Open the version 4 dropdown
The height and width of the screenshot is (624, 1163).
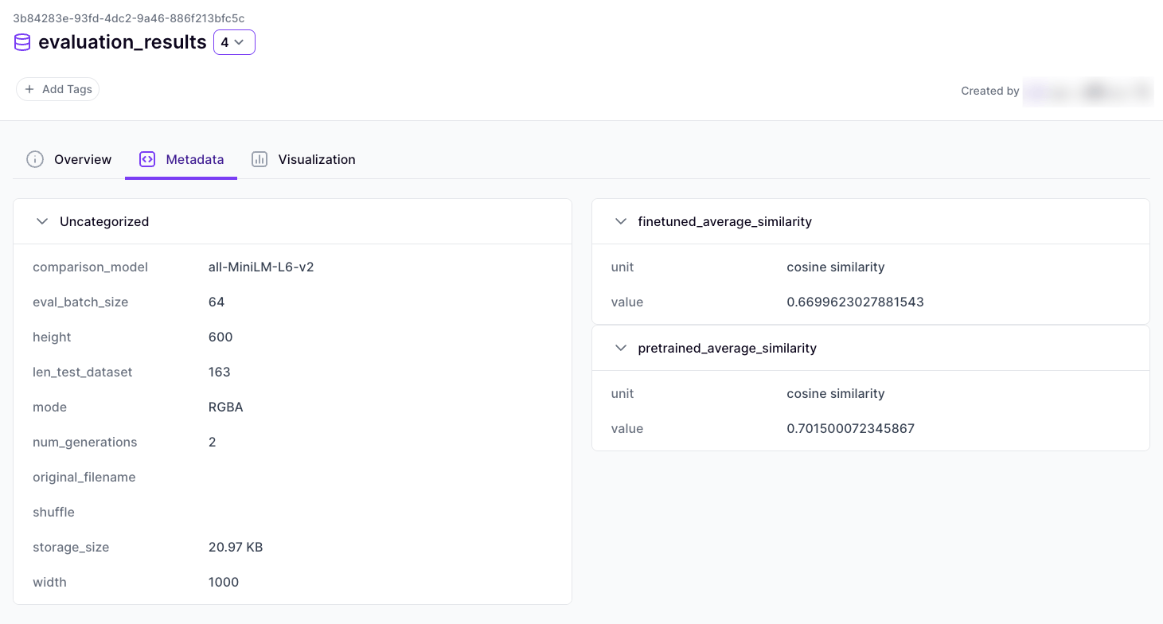[x=234, y=42]
